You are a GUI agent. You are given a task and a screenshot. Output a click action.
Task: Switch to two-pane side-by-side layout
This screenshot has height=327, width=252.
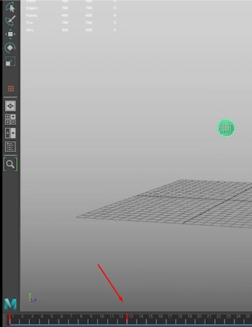(x=10, y=133)
